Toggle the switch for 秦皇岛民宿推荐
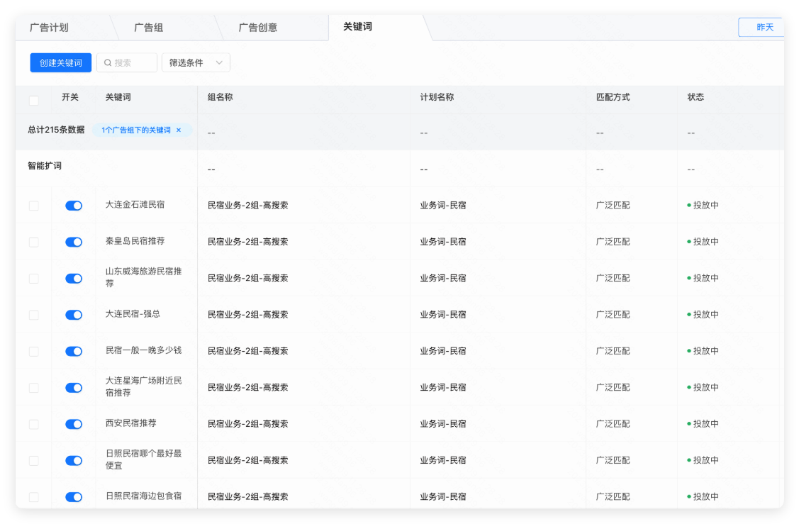 [74, 242]
